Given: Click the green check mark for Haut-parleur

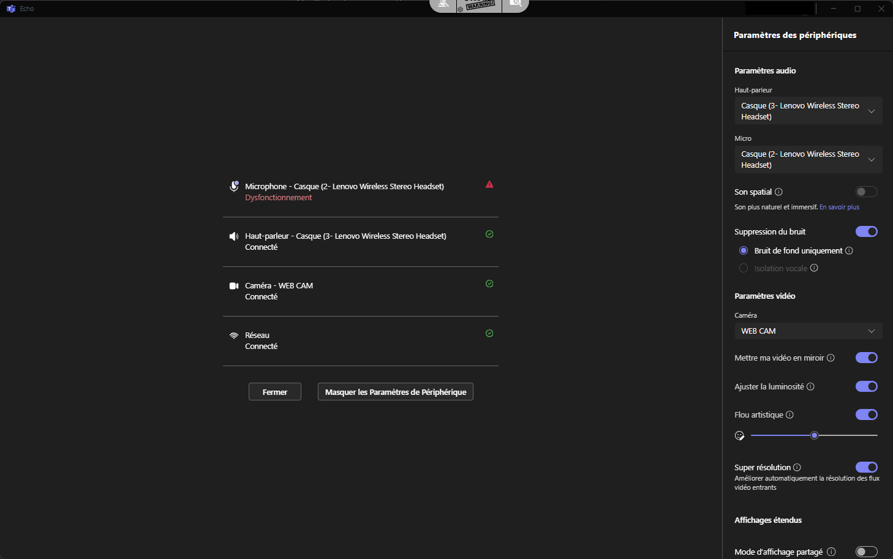Looking at the screenshot, I should pos(489,234).
